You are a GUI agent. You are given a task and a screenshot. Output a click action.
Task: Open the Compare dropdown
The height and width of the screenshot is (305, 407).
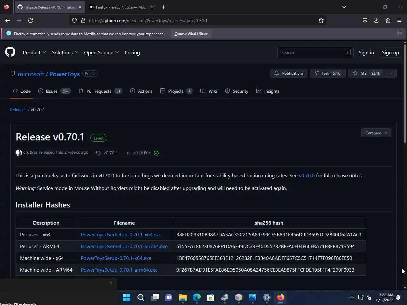coord(376,133)
